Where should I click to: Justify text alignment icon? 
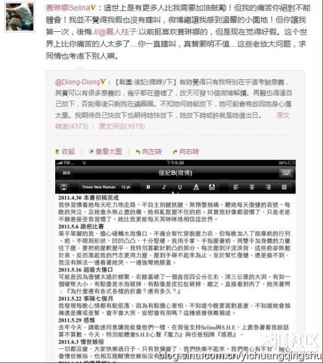[x=284, y=187]
